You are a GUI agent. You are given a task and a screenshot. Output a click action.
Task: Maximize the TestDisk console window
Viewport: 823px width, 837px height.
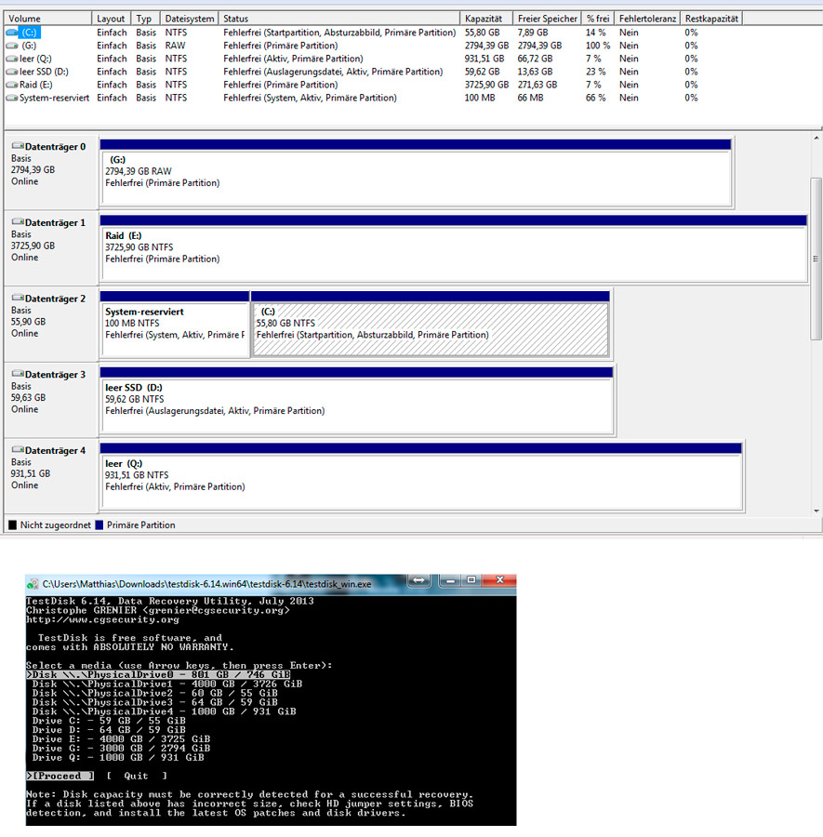point(471,580)
